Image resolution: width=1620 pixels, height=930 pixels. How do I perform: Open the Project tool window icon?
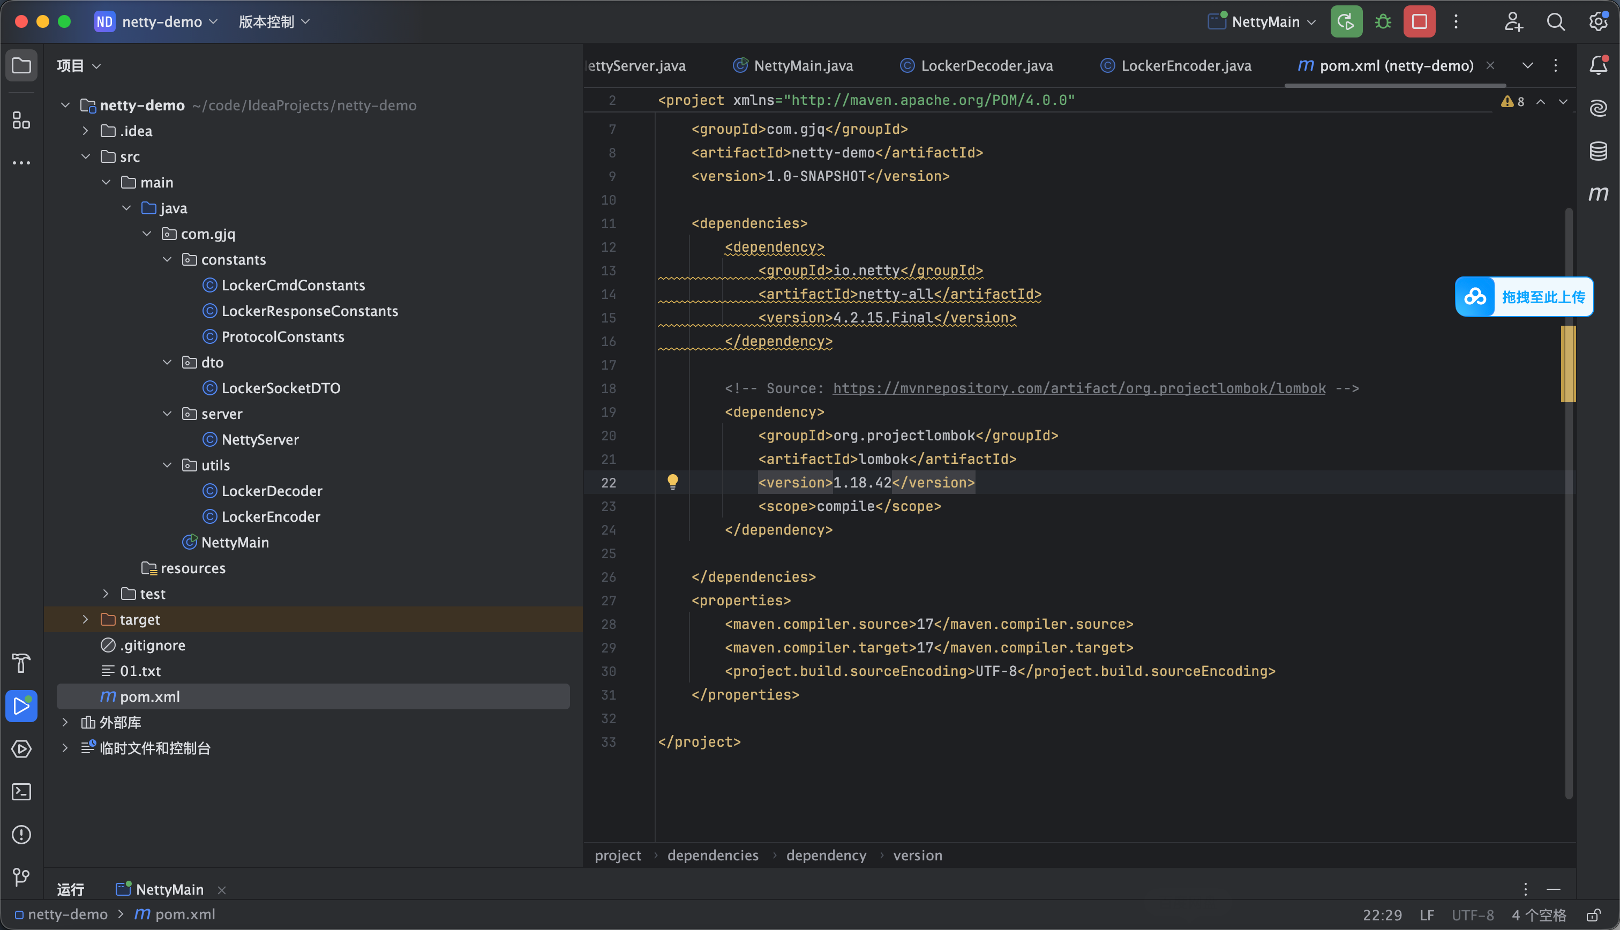coord(22,65)
